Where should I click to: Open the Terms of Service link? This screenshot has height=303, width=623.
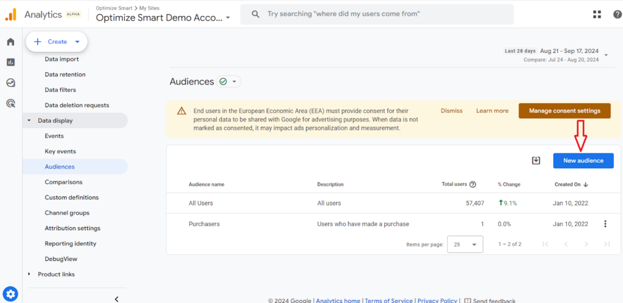389,301
